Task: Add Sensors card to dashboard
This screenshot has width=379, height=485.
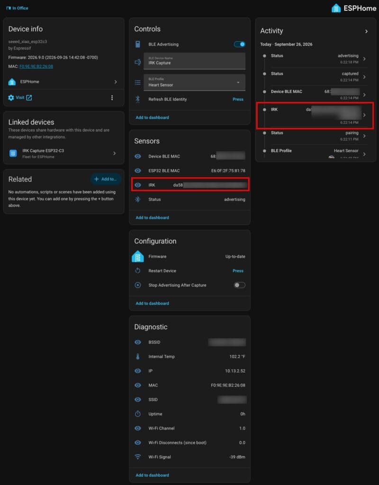Action: pos(152,218)
